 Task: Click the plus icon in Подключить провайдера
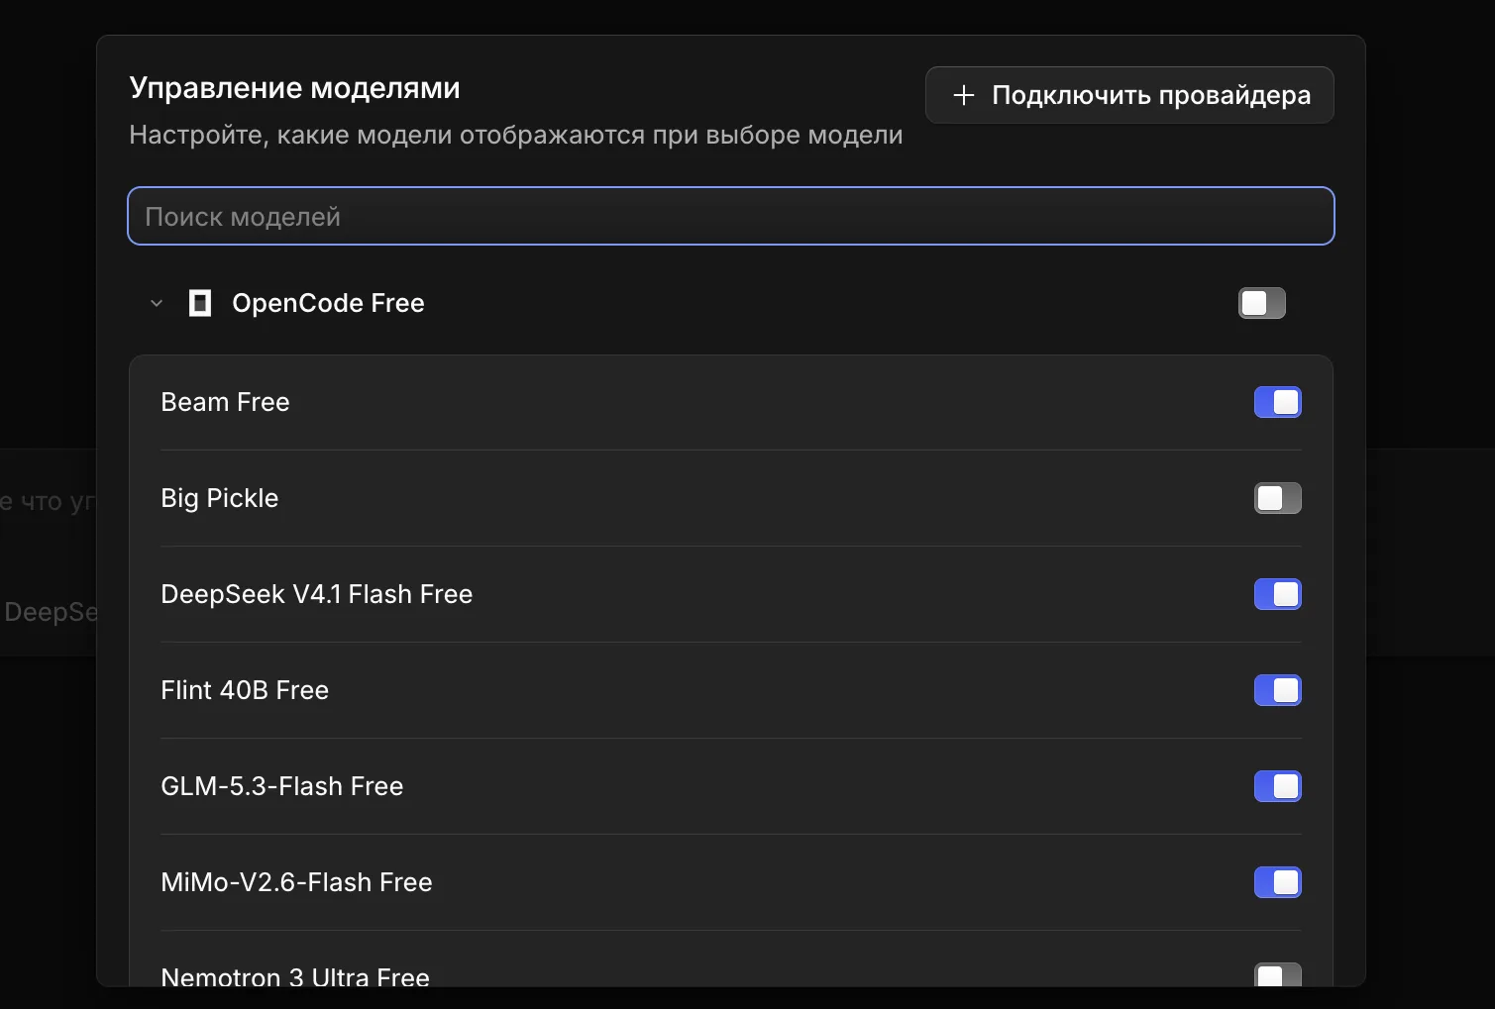coord(963,95)
